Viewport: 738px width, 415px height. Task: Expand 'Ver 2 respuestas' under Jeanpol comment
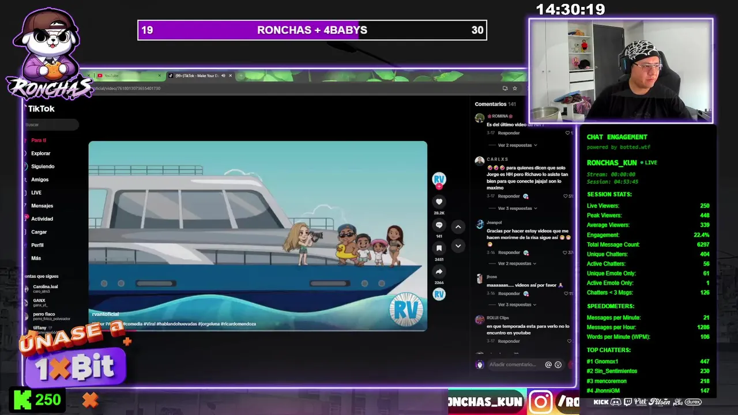(x=517, y=263)
